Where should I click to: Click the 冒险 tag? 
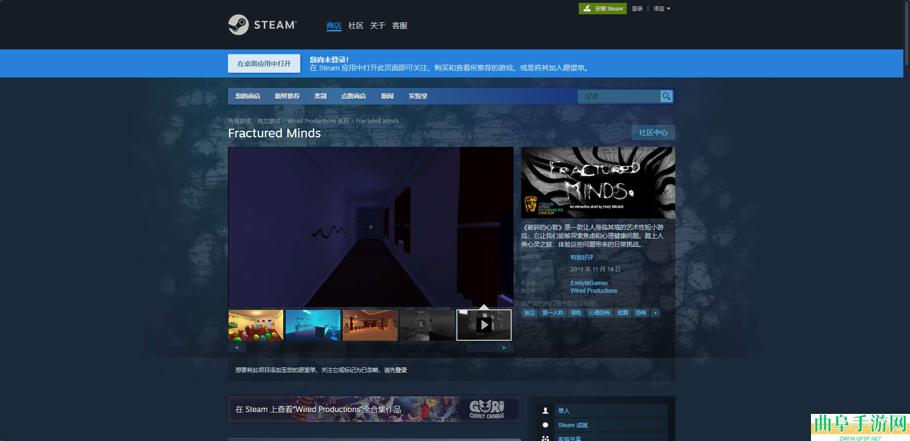(x=576, y=313)
